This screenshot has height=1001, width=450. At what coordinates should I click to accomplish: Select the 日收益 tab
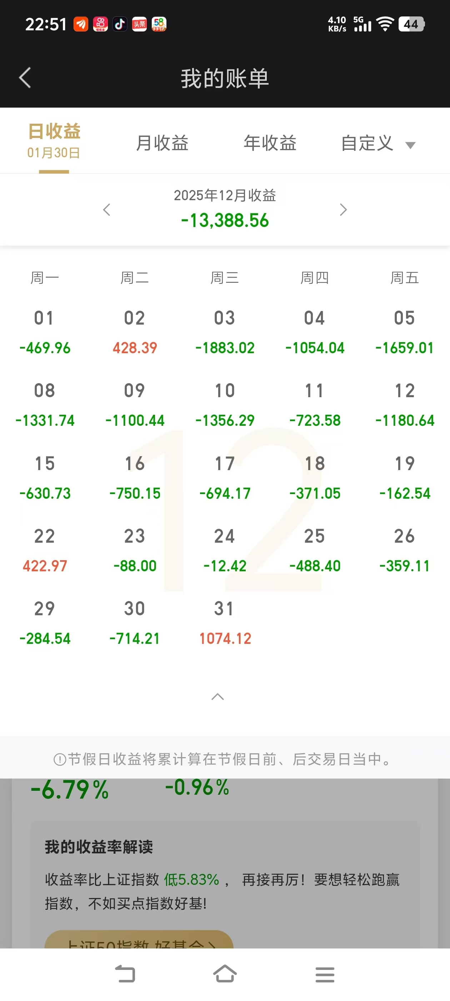tap(54, 140)
